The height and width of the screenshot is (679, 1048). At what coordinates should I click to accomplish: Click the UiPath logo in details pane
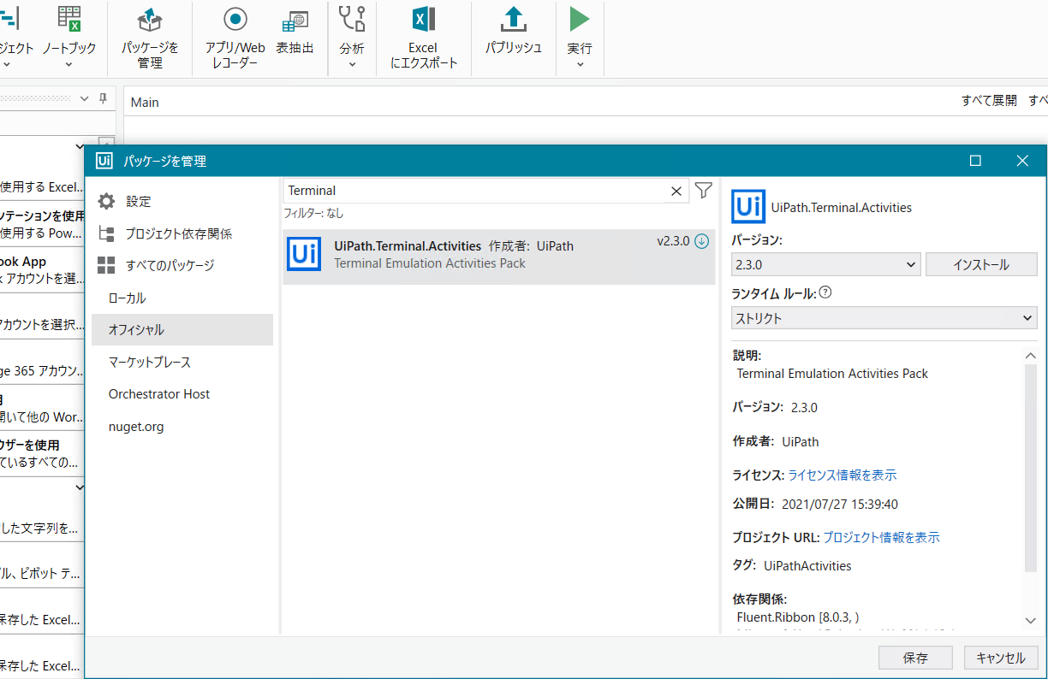748,207
